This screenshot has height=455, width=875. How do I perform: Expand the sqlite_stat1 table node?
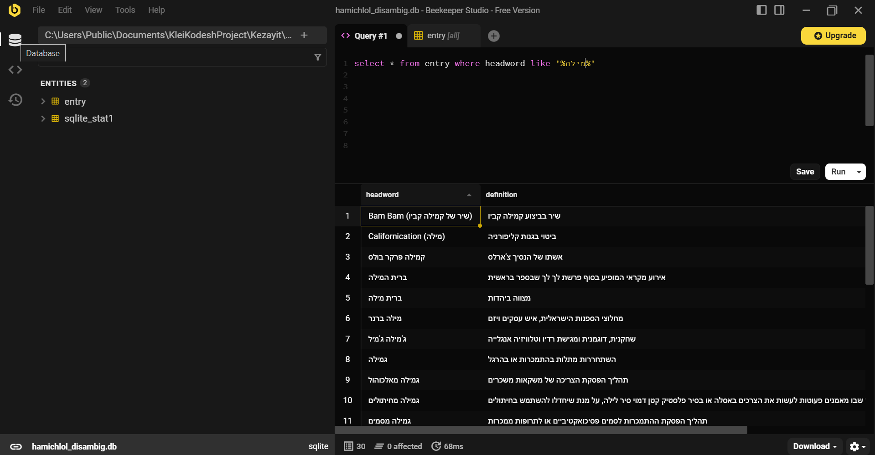43,118
